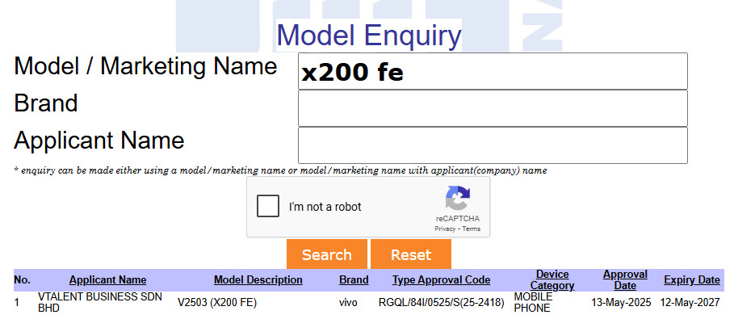
Task: Sort results by Model Description header
Action: click(x=258, y=280)
